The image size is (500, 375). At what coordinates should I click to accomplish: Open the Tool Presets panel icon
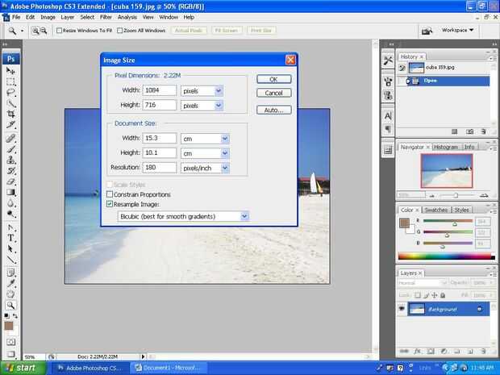point(388,60)
